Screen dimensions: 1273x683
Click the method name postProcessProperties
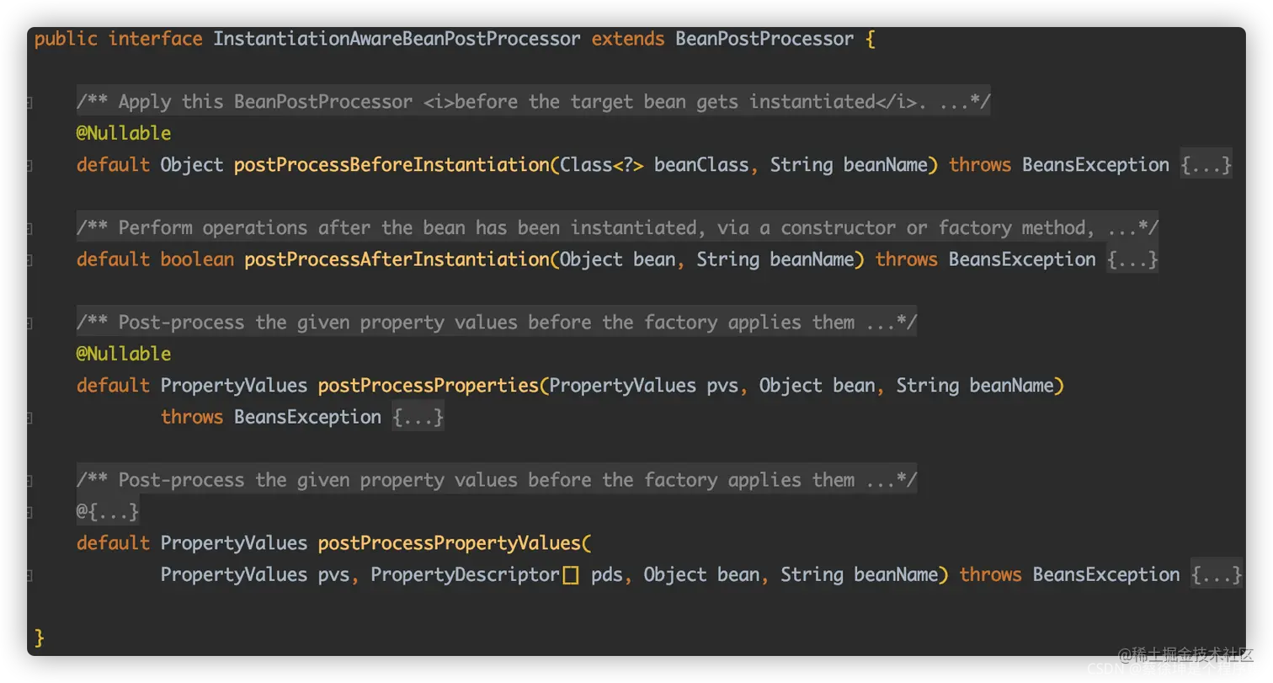pos(429,386)
